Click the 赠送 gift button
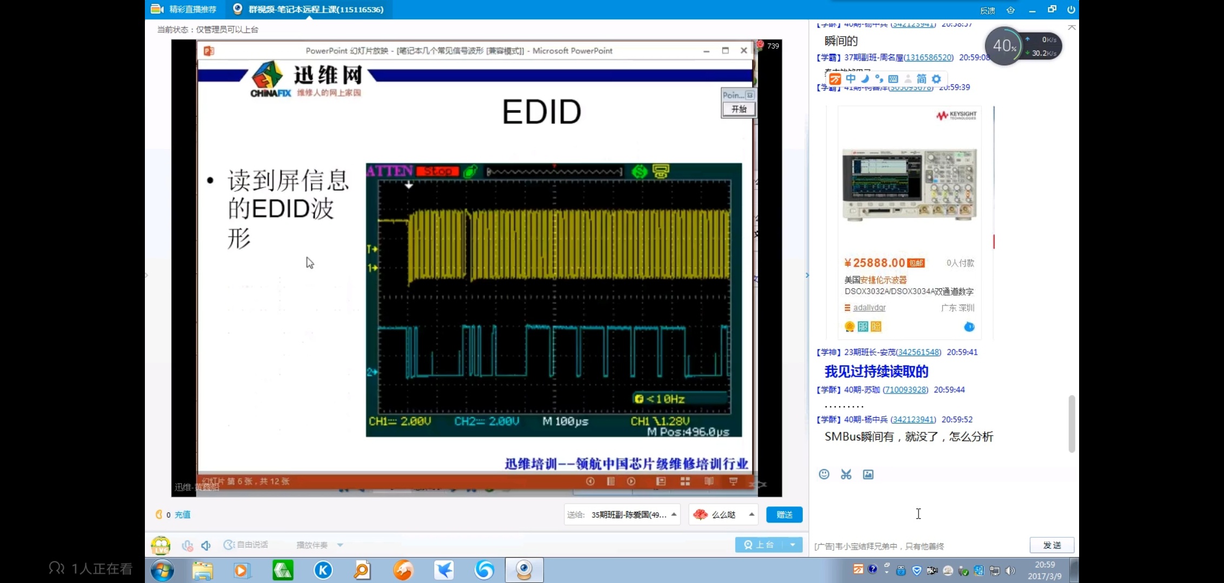This screenshot has height=583, width=1224. pyautogui.click(x=784, y=514)
